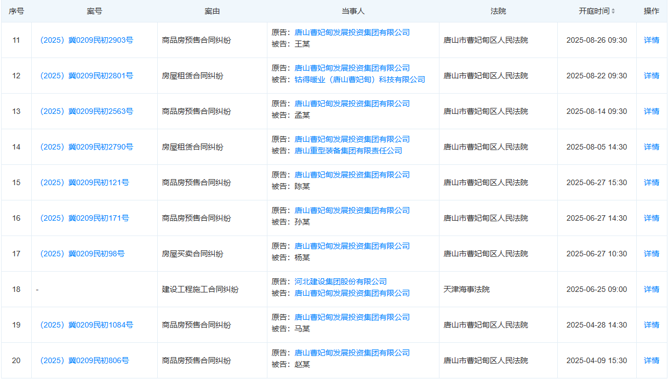Open case (2025)冀0209民初171号
This screenshot has width=668, height=379.
click(x=84, y=218)
